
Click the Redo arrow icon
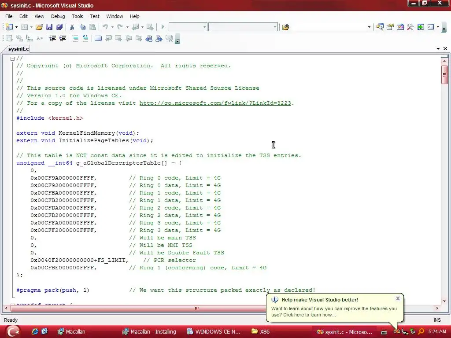[x=120, y=27]
